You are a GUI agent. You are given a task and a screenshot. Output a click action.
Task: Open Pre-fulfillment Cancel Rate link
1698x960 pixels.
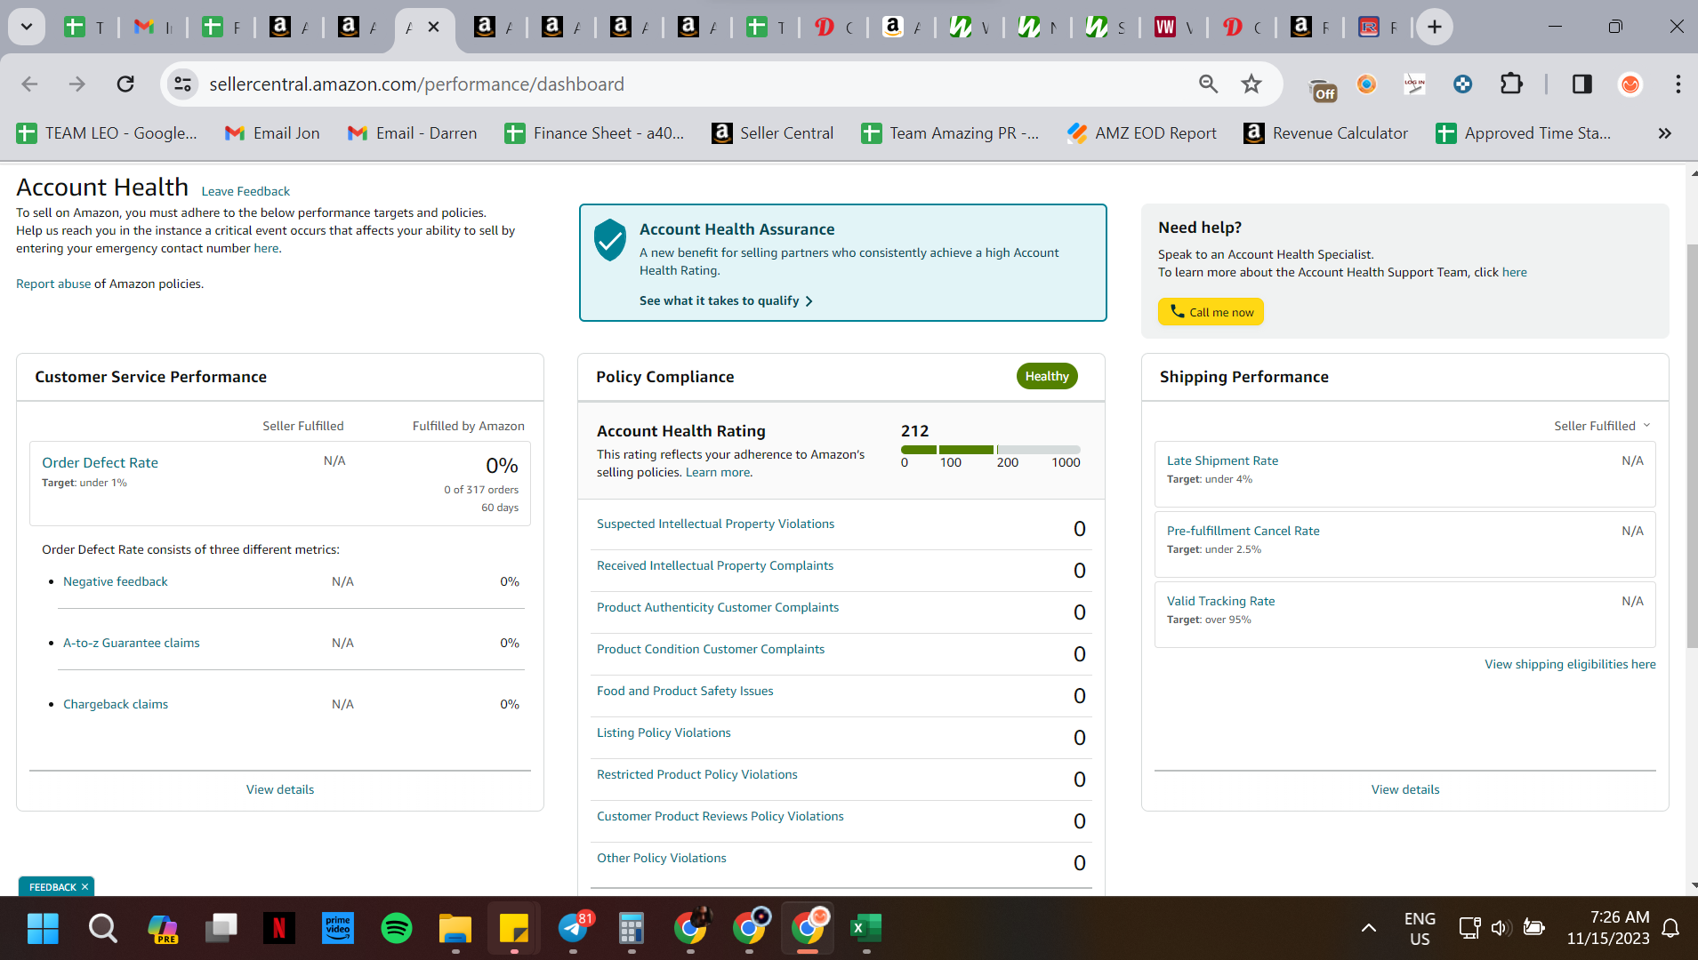[1243, 531]
